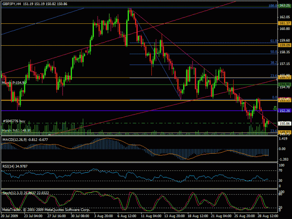This screenshot has height=219, width=292.
Task: Click the 157.15 price scale value
Action: click(285, 64)
